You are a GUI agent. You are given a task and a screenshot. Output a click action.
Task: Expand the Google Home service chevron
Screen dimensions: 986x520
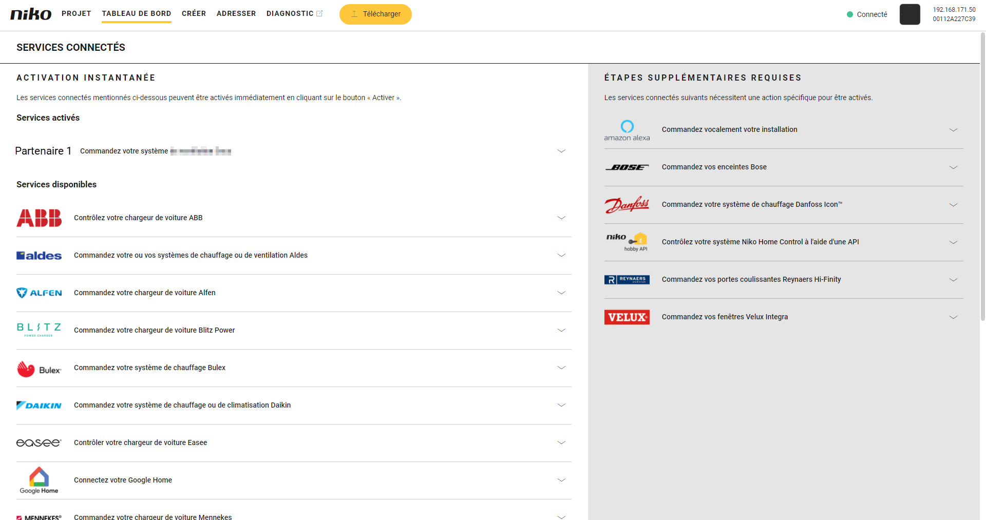[x=561, y=480]
